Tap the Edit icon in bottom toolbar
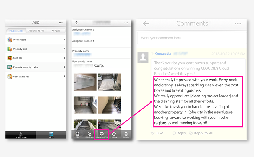This screenshot has width=254, height=157. click(x=77, y=134)
